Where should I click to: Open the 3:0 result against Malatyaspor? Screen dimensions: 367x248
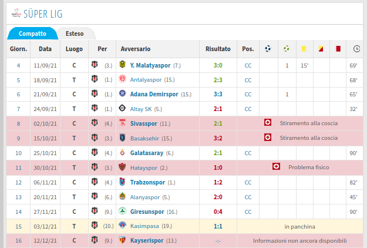pos(218,65)
